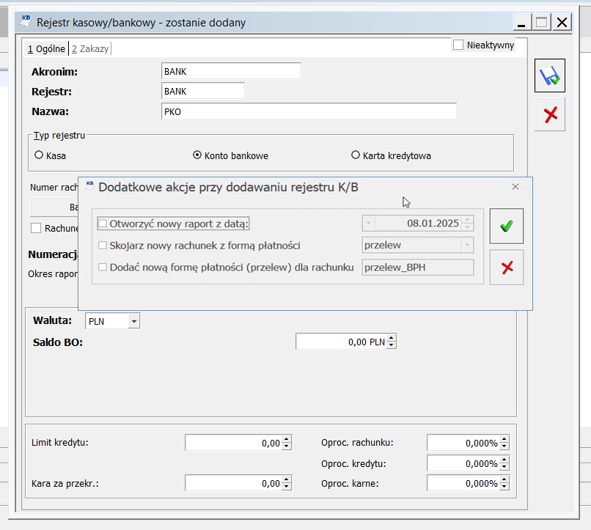Click the KB icon in the window title bar
Screen dimensions: 591x530
[26, 22]
